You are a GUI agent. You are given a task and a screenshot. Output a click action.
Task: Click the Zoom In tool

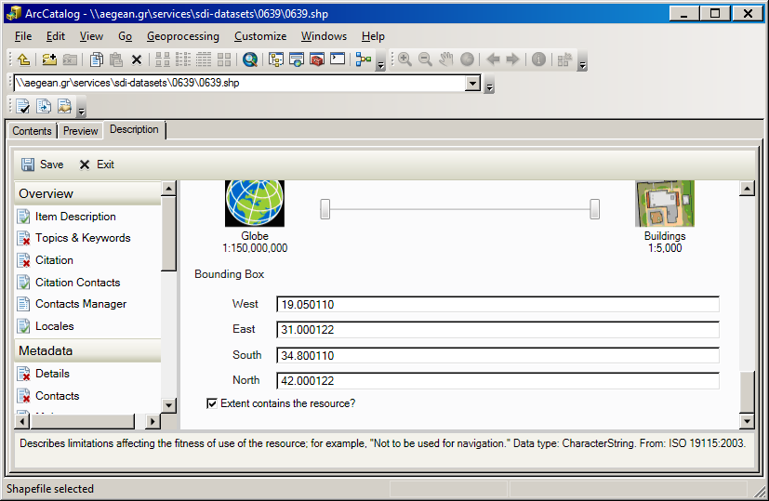tap(404, 59)
